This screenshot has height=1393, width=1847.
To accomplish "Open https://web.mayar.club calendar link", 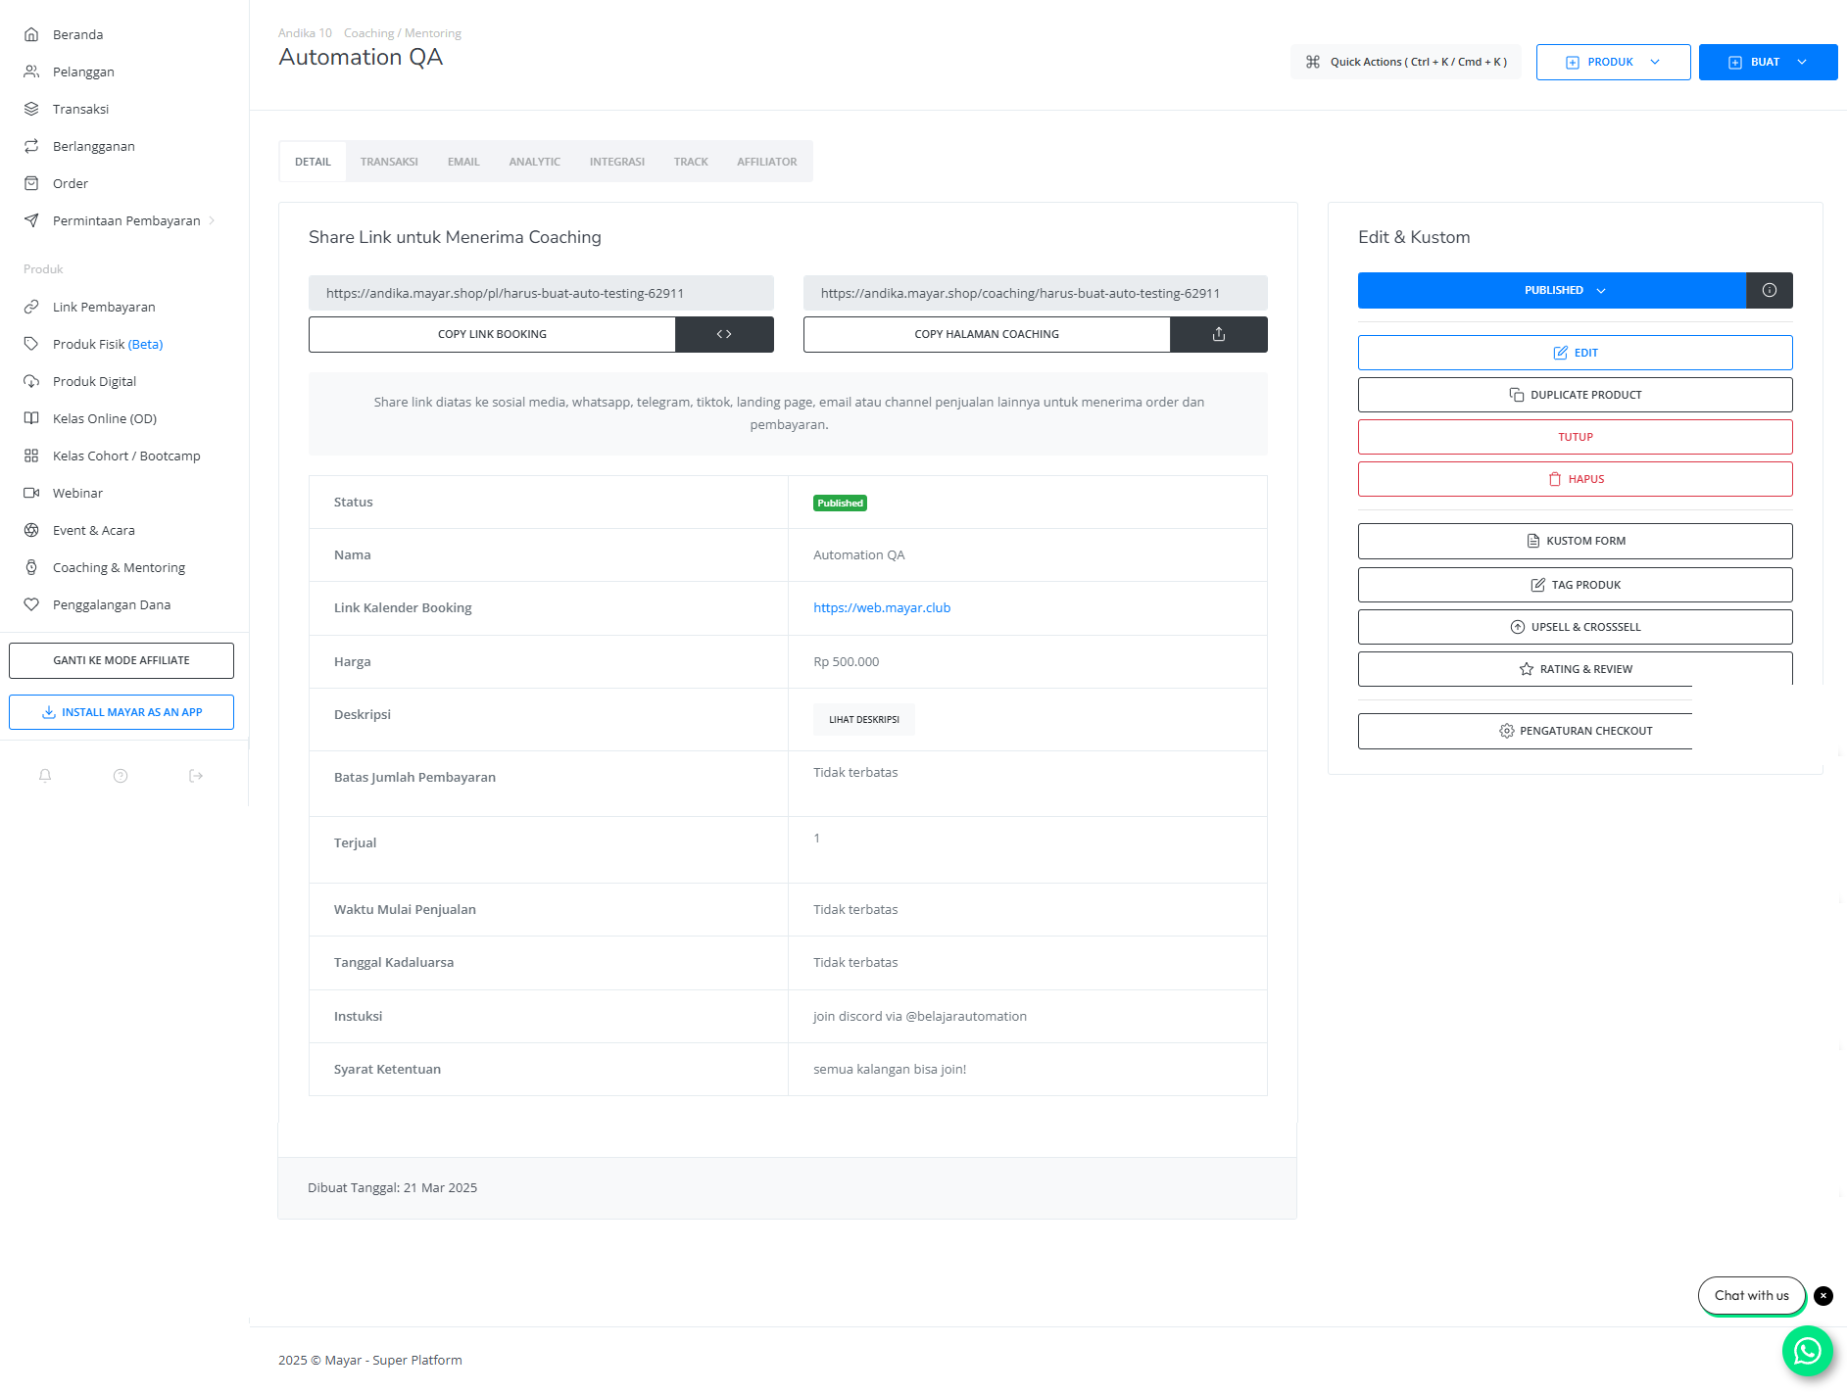I will click(882, 607).
